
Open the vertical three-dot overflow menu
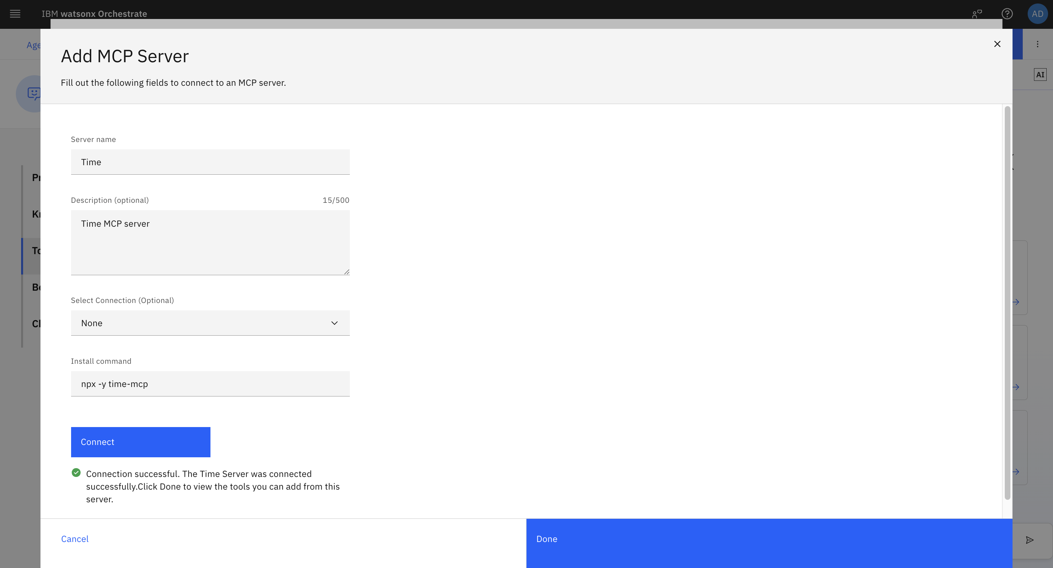coord(1037,44)
